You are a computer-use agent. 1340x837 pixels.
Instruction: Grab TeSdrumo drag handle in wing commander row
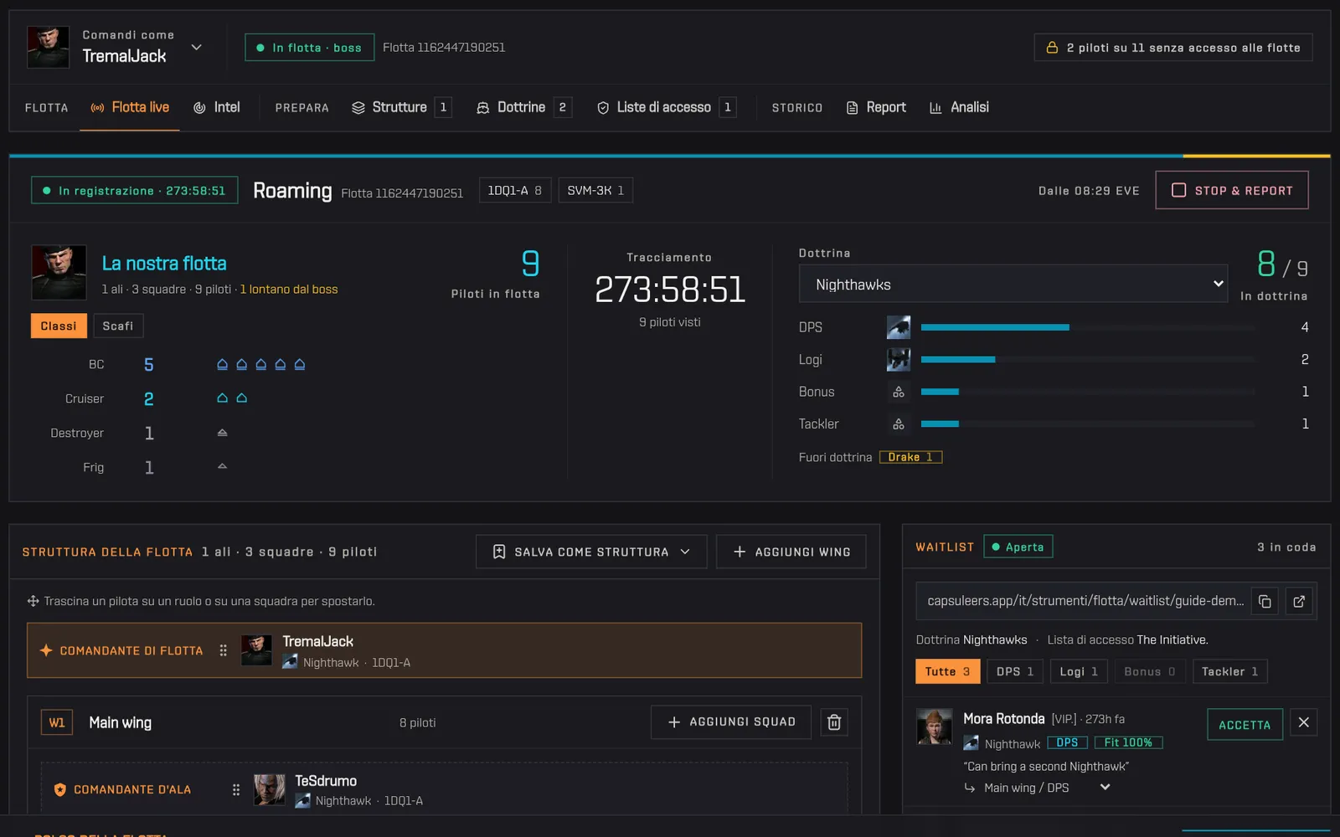pos(236,789)
